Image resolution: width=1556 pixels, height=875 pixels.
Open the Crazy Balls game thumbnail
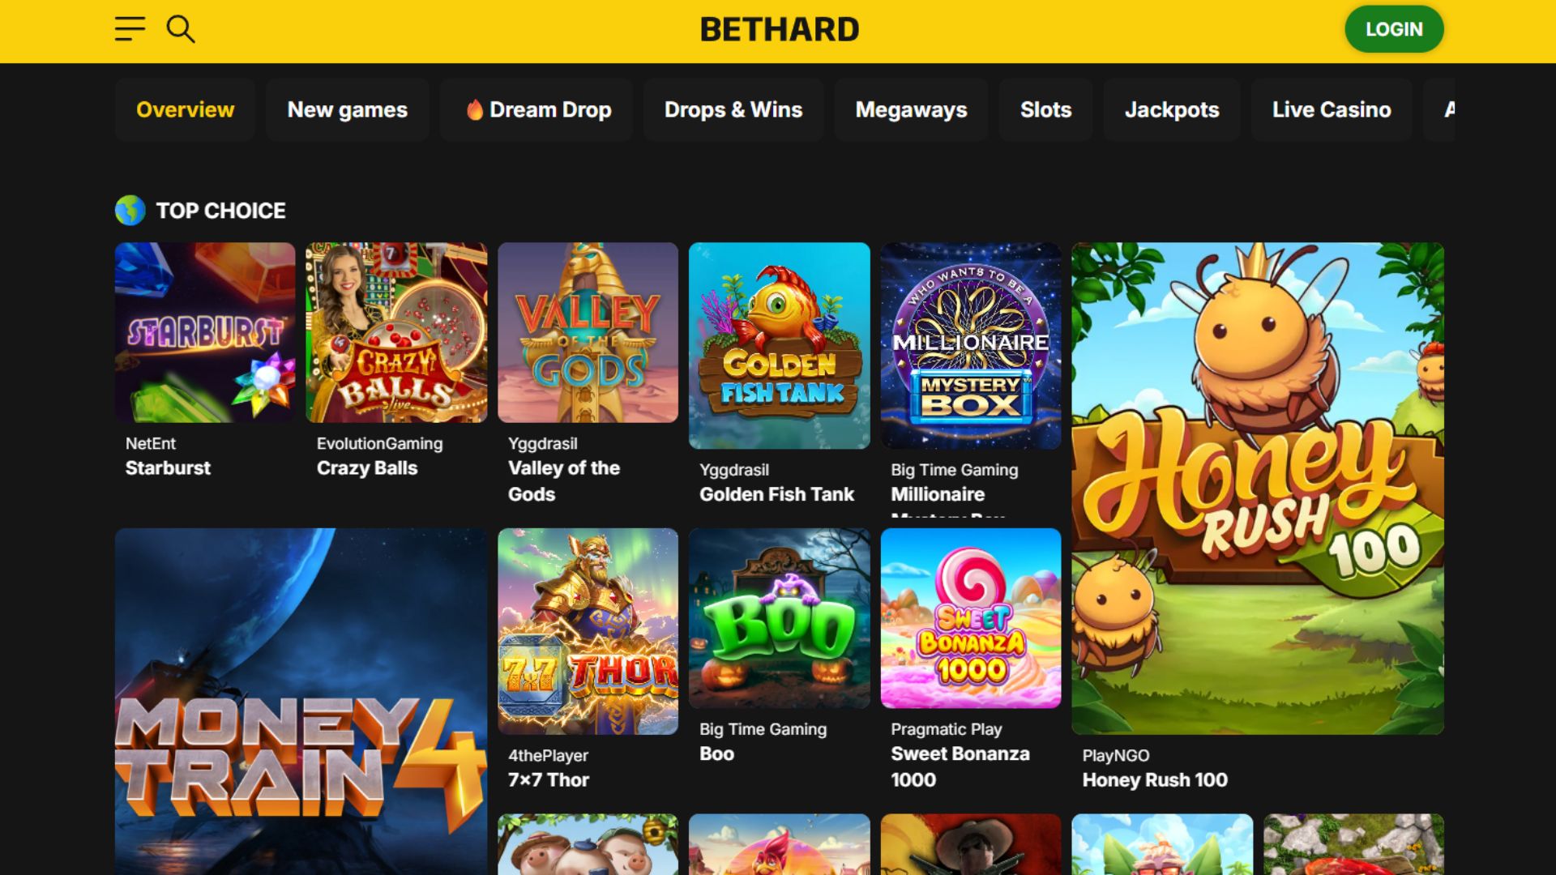pyautogui.click(x=396, y=332)
